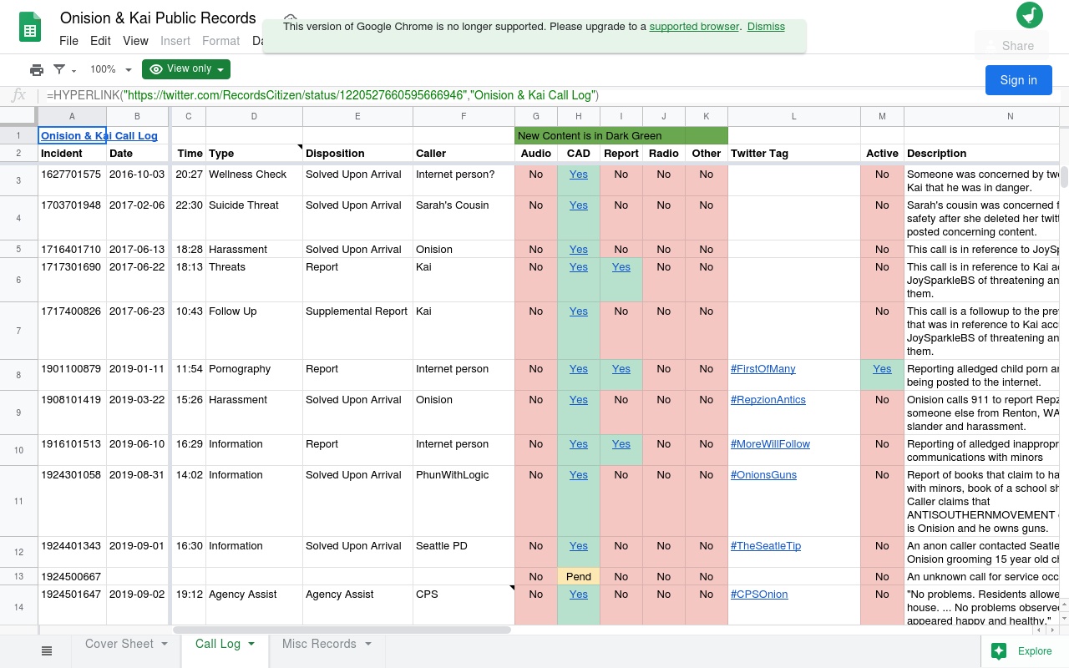Screen dimensions: 1069x668
Task: Open the #FirstOfMany Twitter tag link
Action: (762, 368)
